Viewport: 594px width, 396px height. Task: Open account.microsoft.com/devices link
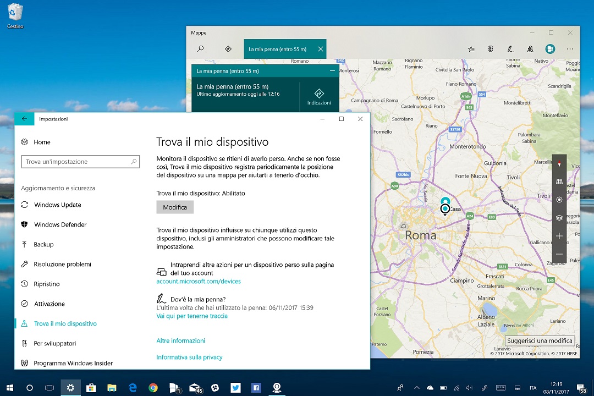[199, 281]
